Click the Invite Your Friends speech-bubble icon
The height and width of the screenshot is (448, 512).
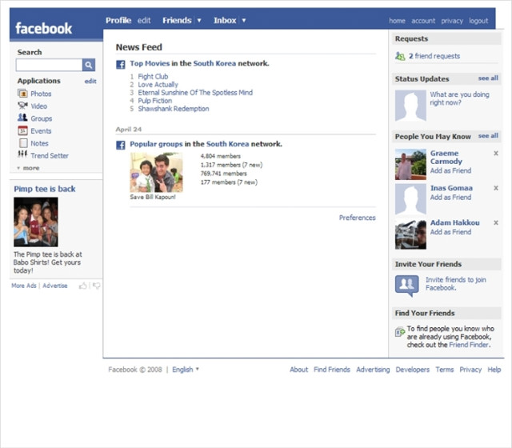pyautogui.click(x=407, y=286)
